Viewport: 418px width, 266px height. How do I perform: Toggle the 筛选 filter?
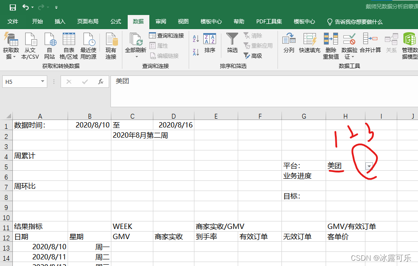click(232, 43)
